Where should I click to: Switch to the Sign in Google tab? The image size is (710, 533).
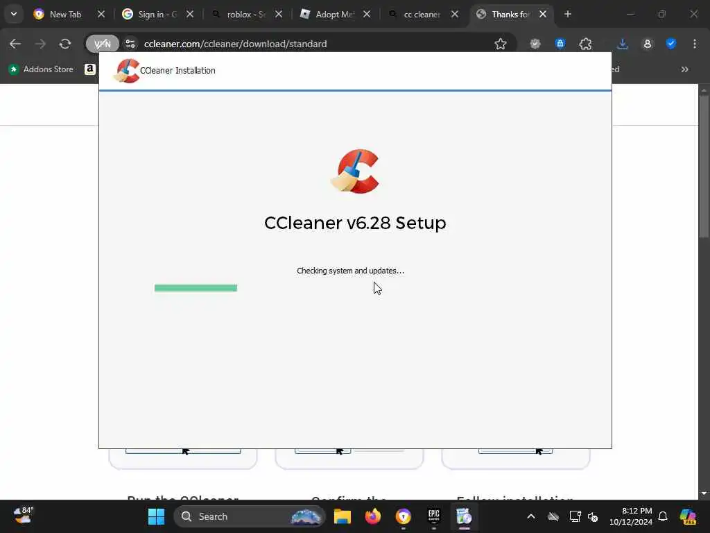click(157, 14)
